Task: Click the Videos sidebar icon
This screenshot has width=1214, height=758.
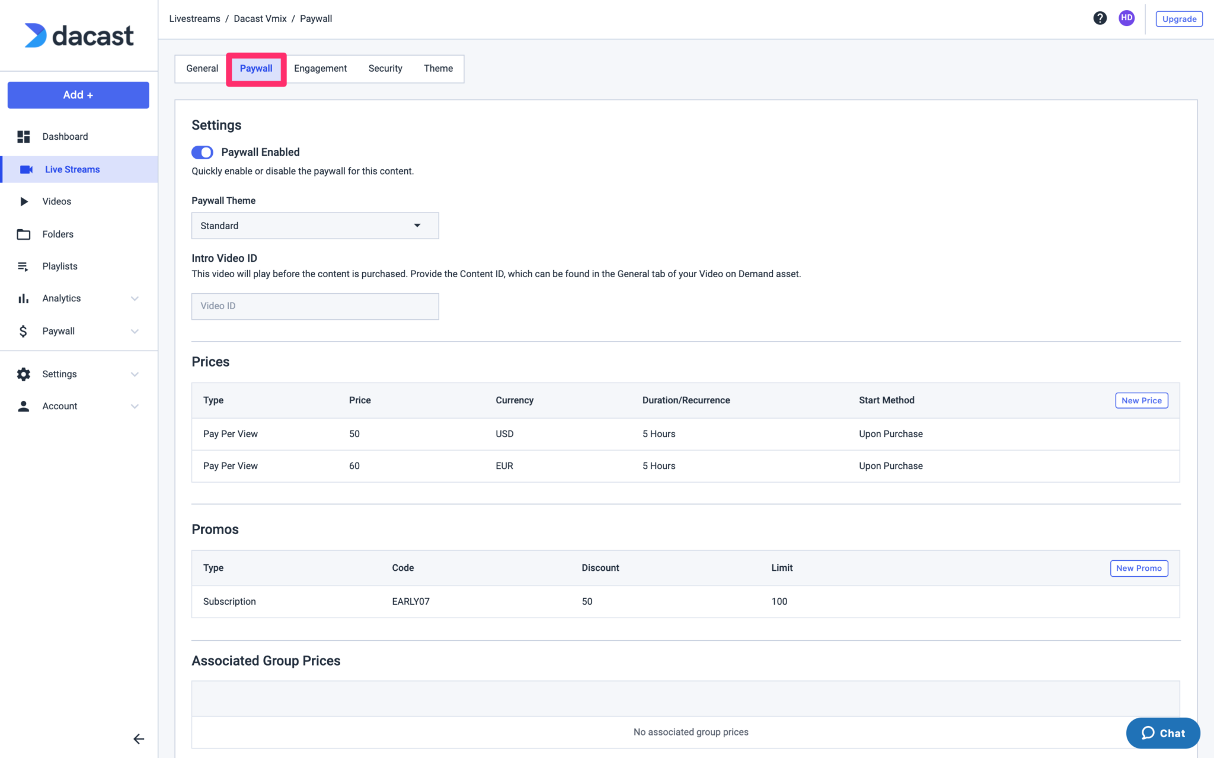Action: 24,201
